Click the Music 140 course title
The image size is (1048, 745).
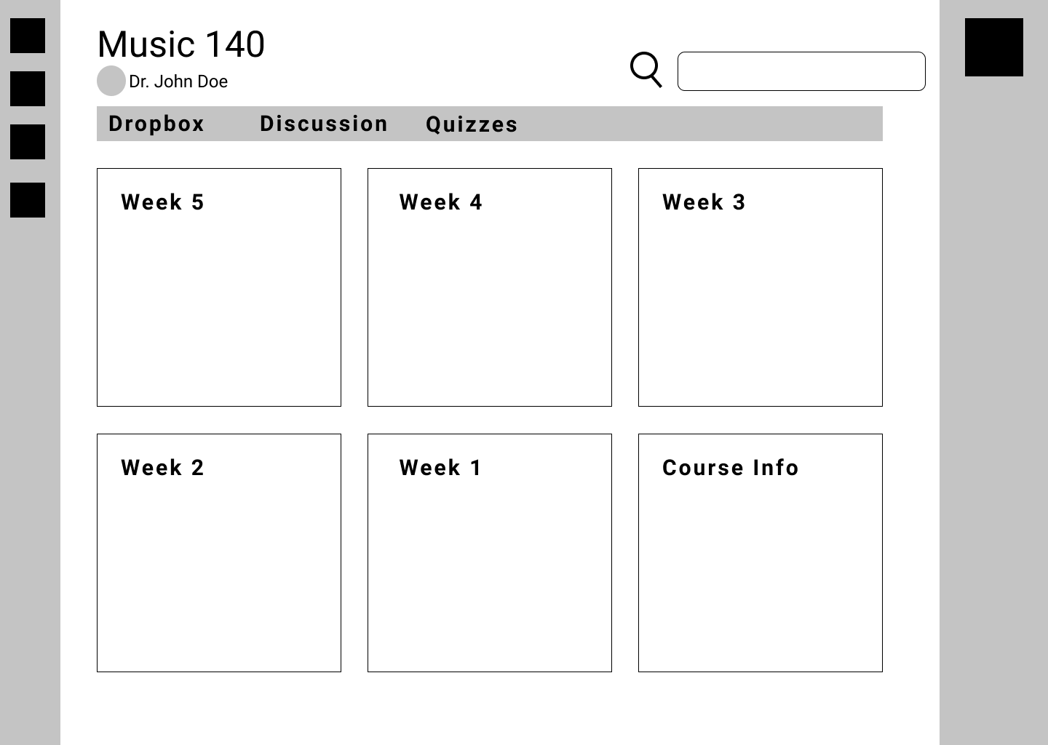coord(180,44)
